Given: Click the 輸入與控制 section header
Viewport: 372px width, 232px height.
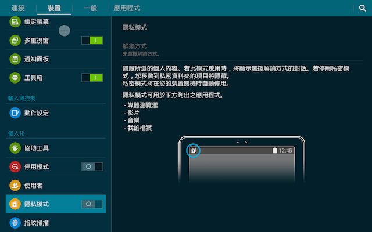Looking at the screenshot, I should [22, 98].
